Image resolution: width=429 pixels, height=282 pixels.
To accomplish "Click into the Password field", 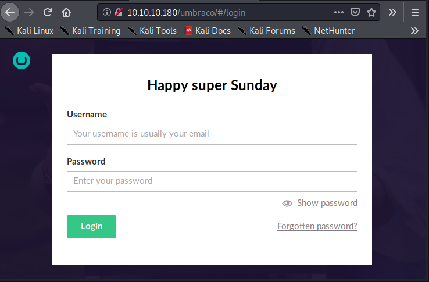I will (x=212, y=181).
